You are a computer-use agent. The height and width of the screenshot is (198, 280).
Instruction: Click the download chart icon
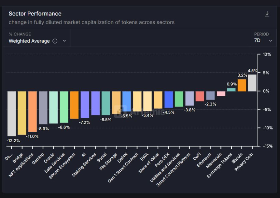pos(267,14)
